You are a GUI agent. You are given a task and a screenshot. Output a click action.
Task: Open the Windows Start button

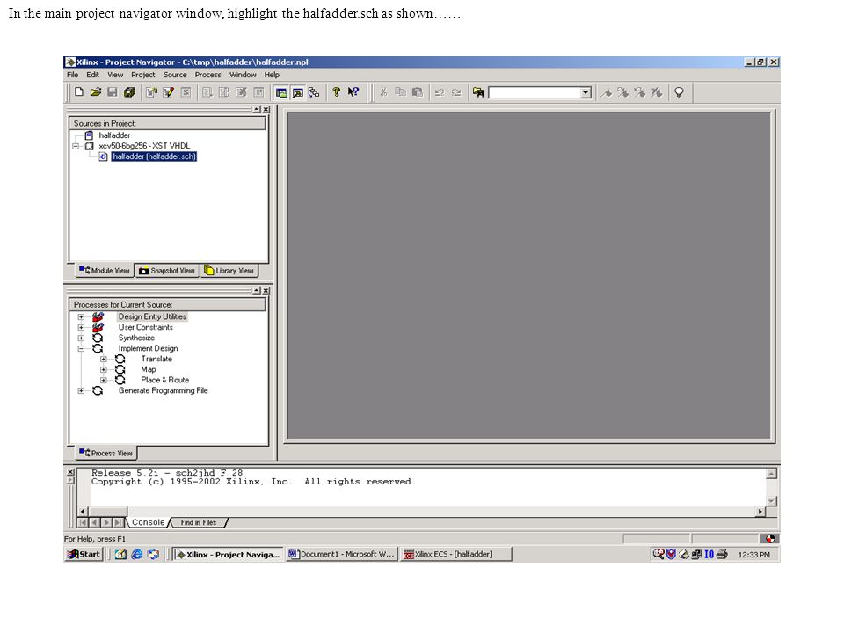click(x=84, y=554)
